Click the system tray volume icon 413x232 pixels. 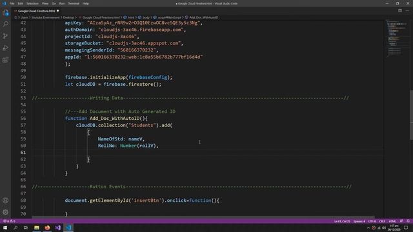click(384, 227)
